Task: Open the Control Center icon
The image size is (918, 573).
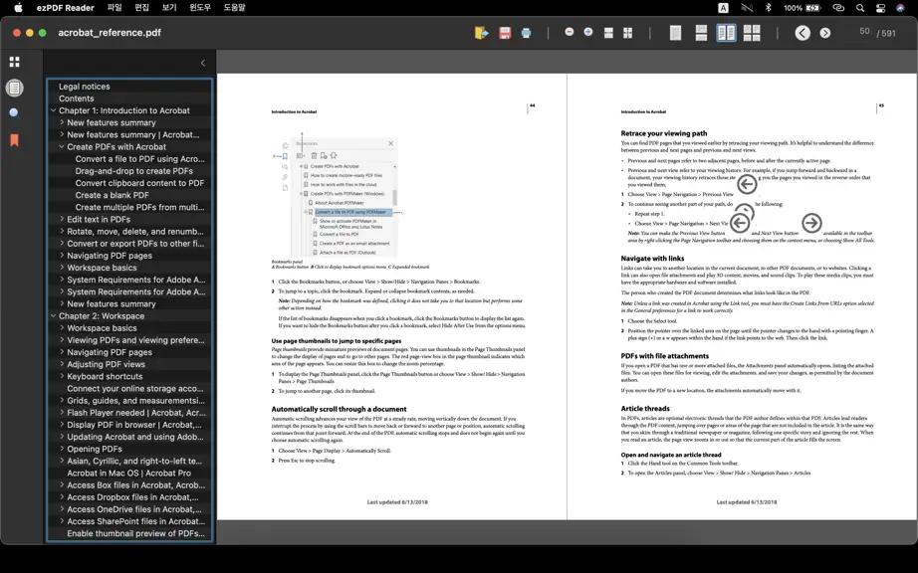Action: (x=880, y=8)
